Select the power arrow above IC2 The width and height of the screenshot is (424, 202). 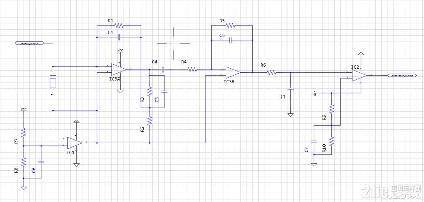click(361, 53)
